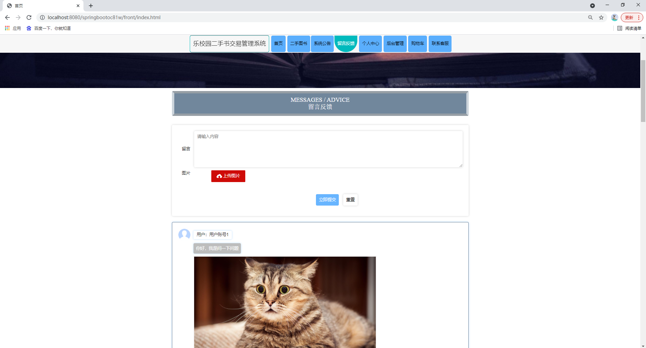Open 联系客服 menu item
Screen dimensions: 646x348
tap(440, 44)
